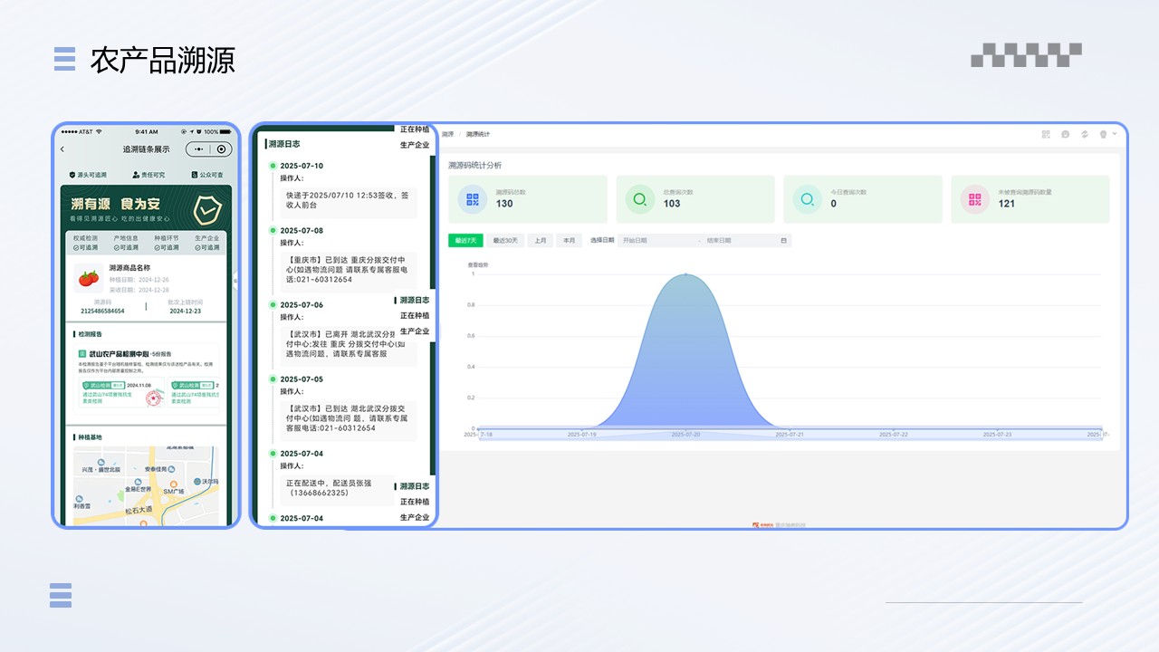Click the QR code icon in dashboard header

[1046, 134]
